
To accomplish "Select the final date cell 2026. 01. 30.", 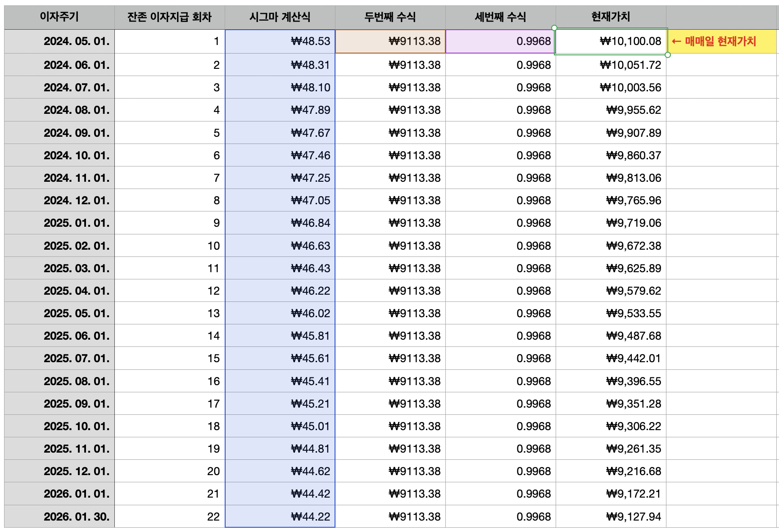I will (x=59, y=517).
